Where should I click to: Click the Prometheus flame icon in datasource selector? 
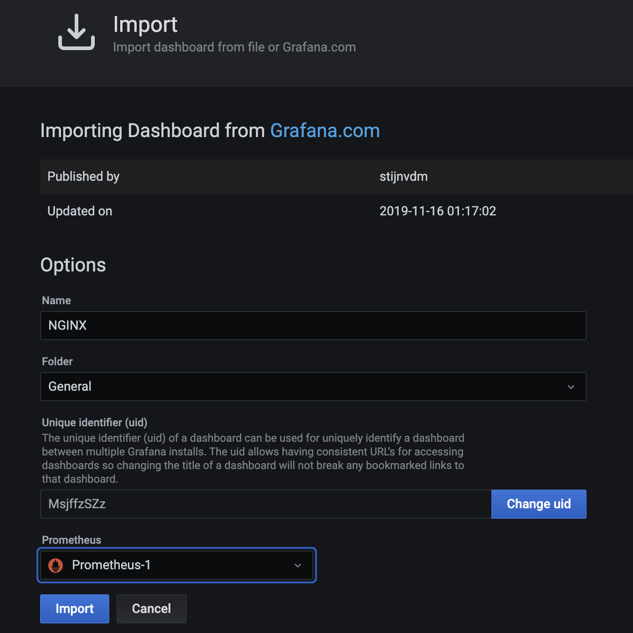pos(56,565)
